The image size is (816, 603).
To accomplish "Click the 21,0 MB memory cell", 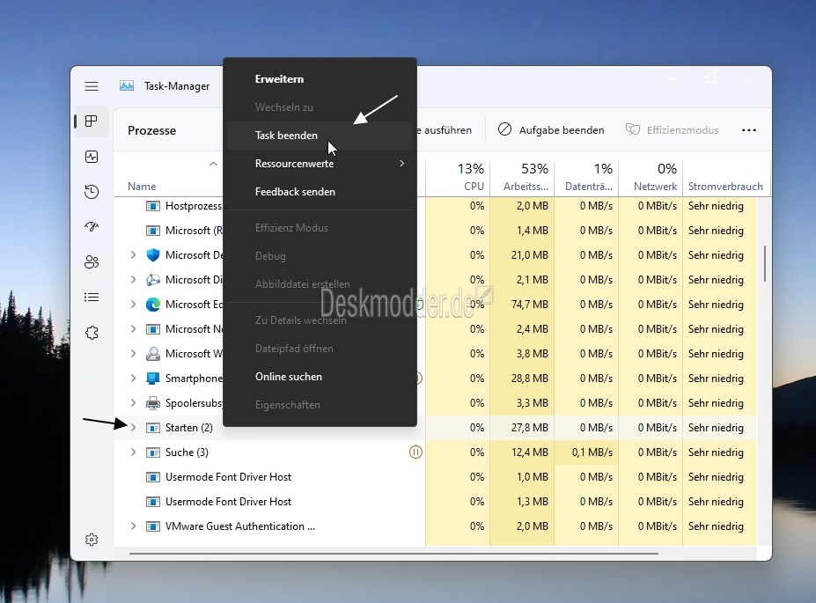I will click(x=522, y=255).
